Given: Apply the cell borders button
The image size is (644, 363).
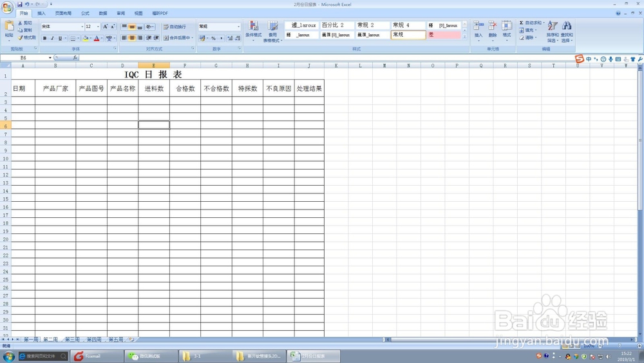Looking at the screenshot, I should 73,38.
